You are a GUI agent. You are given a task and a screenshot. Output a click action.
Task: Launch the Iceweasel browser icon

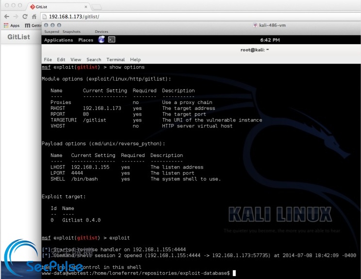(x=101, y=40)
